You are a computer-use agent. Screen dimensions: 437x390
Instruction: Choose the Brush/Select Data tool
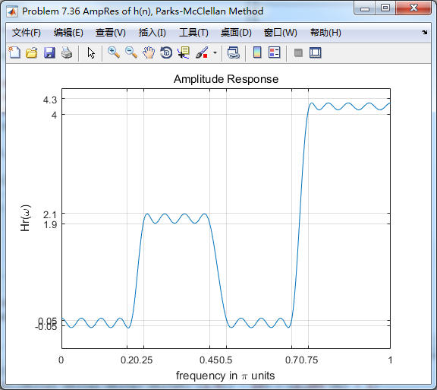point(202,52)
